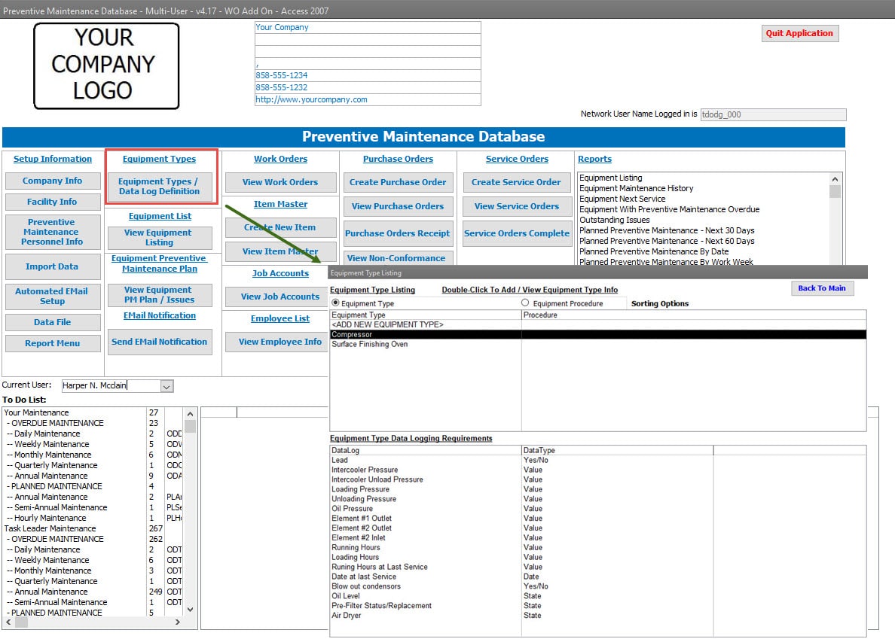
Task: Click the Setup Information header link
Action: click(53, 159)
